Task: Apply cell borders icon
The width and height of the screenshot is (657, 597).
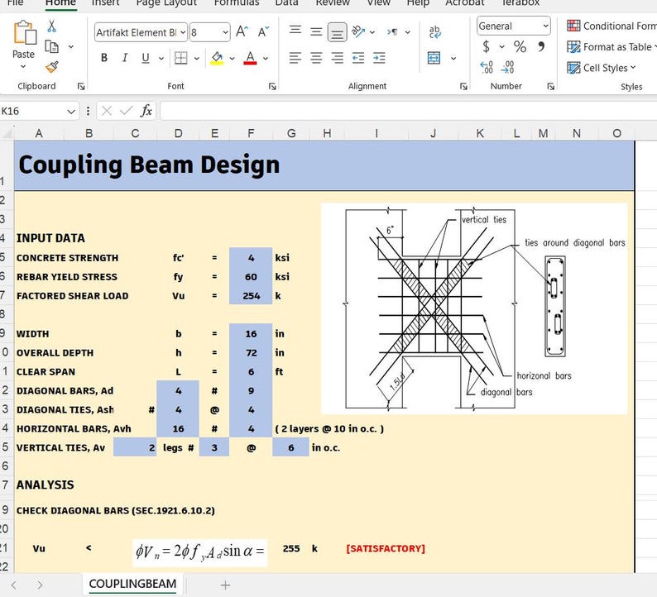Action: point(180,58)
